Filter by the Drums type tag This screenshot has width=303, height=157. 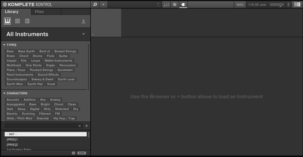coord(38,56)
